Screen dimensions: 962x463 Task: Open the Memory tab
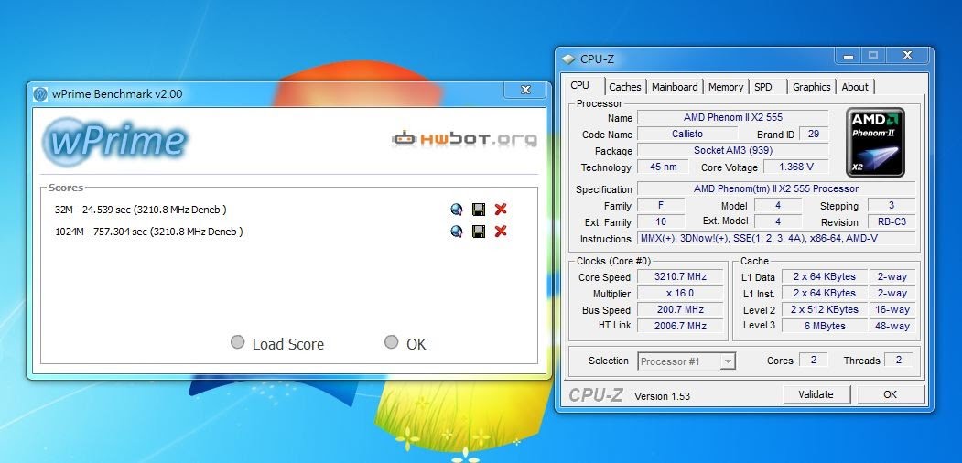click(x=726, y=87)
